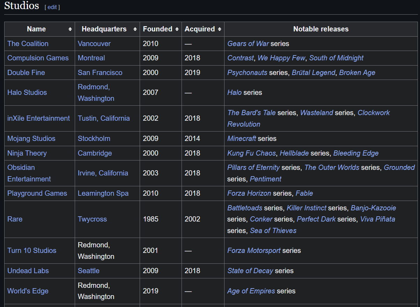Click the Acquired column sort arrows
The height and width of the screenshot is (307, 420).
point(219,29)
